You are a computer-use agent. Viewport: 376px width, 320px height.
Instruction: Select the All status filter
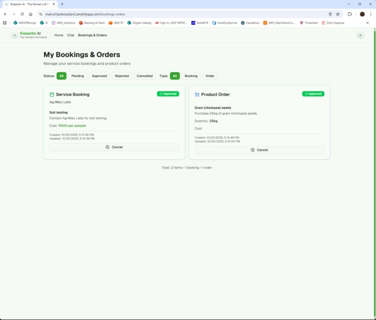click(61, 76)
